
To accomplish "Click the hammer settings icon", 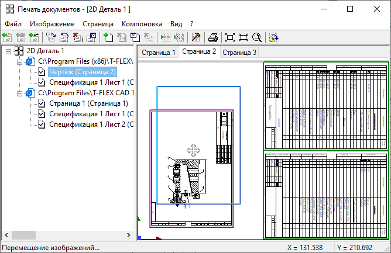I will [196, 37].
